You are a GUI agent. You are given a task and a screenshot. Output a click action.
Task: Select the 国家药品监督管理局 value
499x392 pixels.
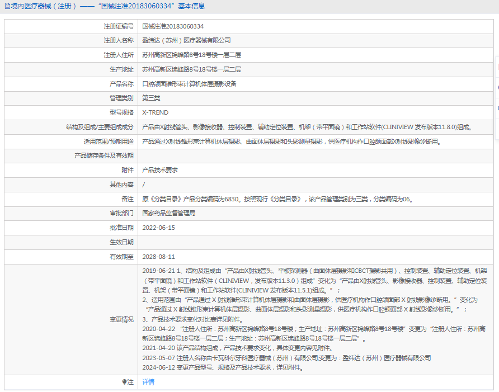click(169, 213)
